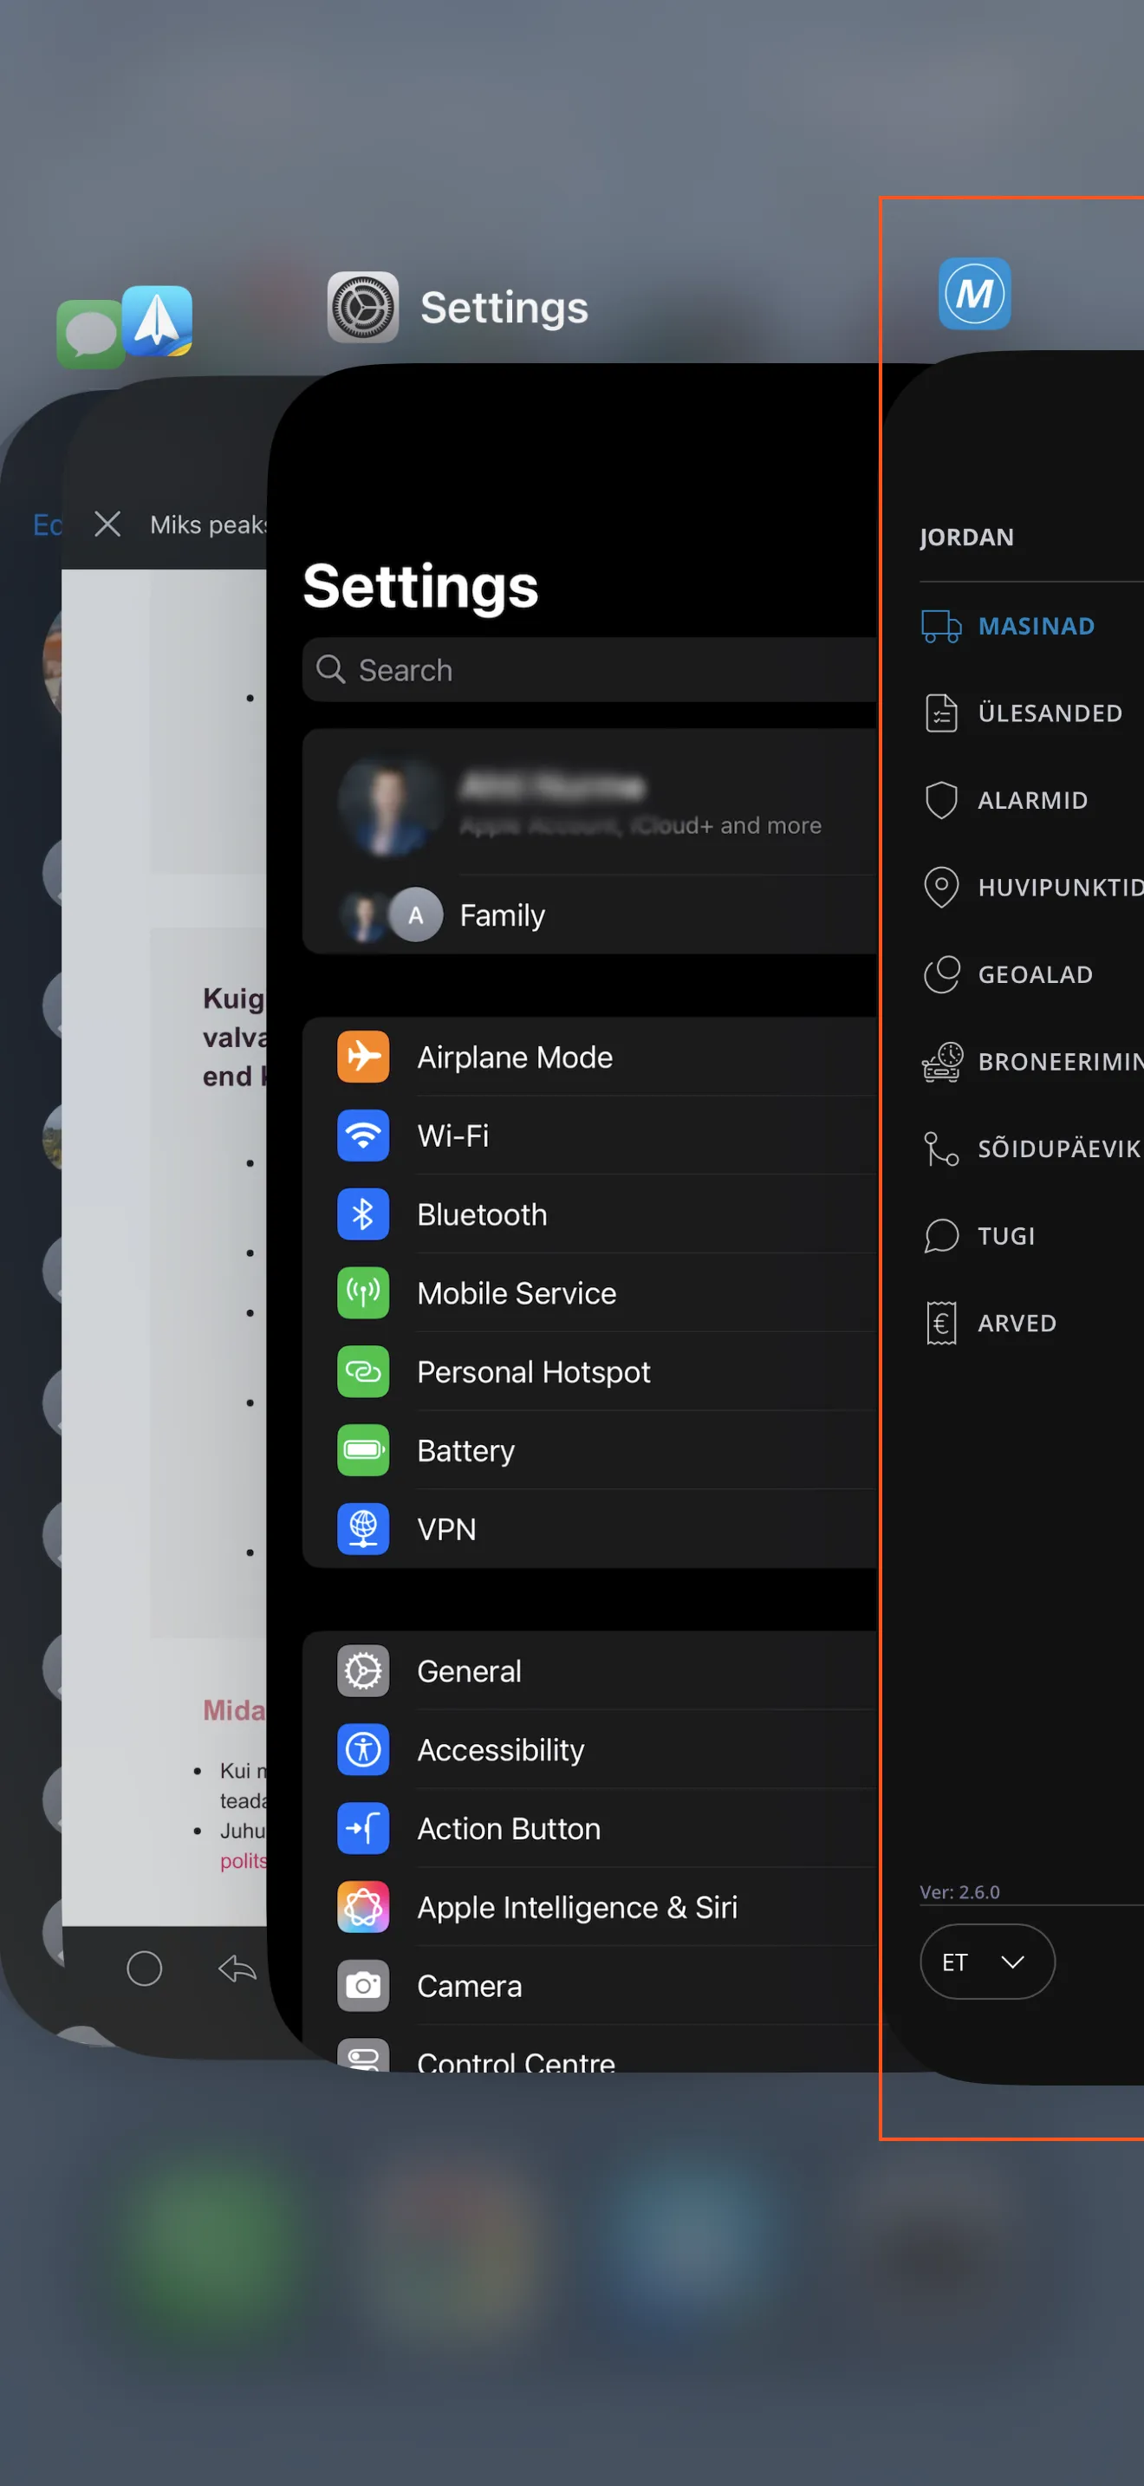This screenshot has width=1144, height=2486.
Task: Tap the Airplane Mode orange icon
Action: coord(362,1057)
